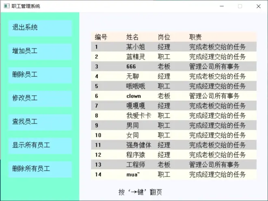Click the app icon in title bar
The width and height of the screenshot is (268, 201).
[6, 6]
